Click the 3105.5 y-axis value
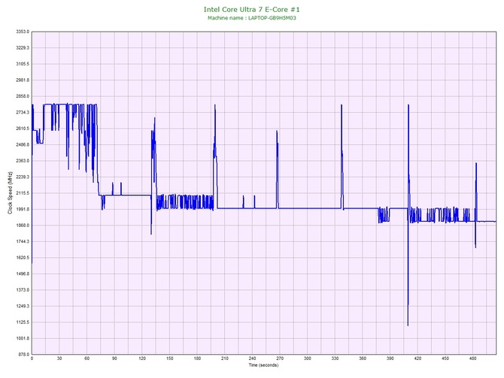Screen dimensions: 504x378 click(23, 64)
